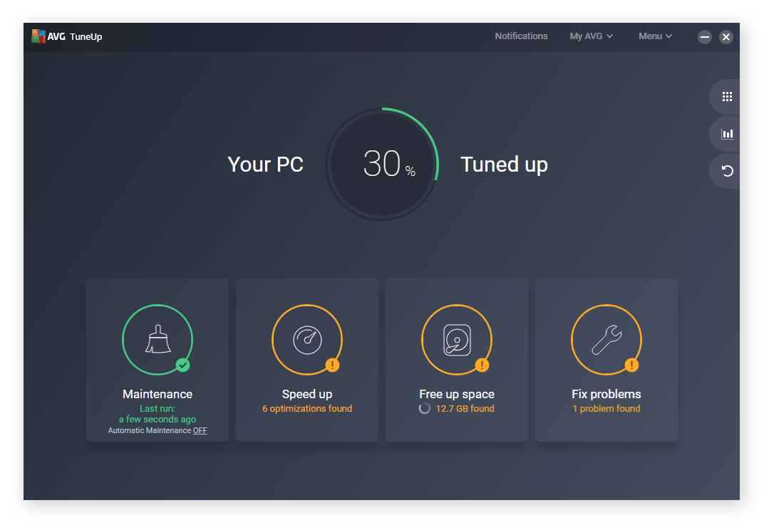Click the warning badge on Fix problems
The image size is (764, 525).
tap(630, 365)
